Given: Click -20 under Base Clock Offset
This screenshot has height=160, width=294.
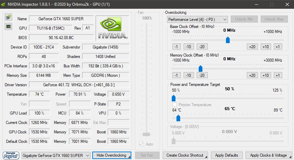Looking at the screenshot, I should [202, 47].
